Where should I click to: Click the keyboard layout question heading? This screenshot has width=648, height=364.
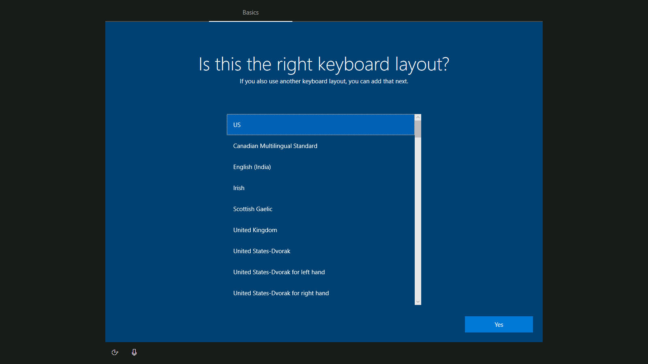click(324, 64)
